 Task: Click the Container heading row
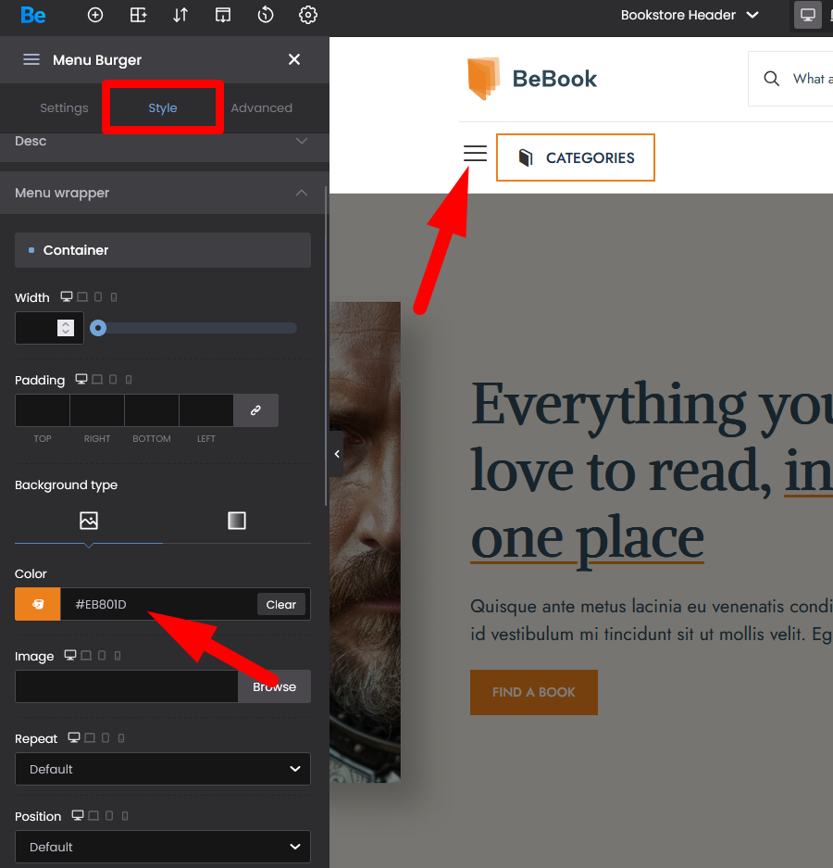[x=163, y=250]
